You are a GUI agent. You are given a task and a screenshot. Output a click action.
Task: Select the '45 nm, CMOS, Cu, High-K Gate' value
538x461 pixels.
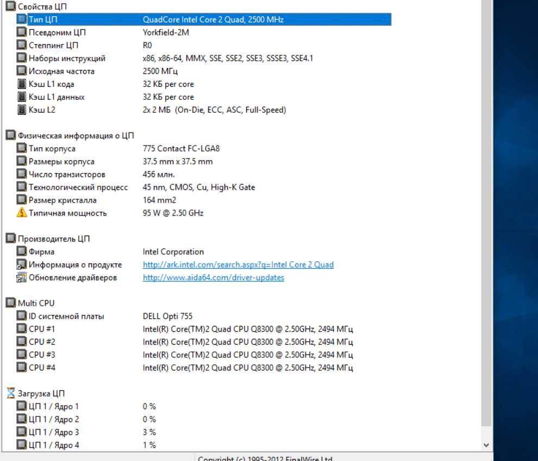(x=199, y=187)
